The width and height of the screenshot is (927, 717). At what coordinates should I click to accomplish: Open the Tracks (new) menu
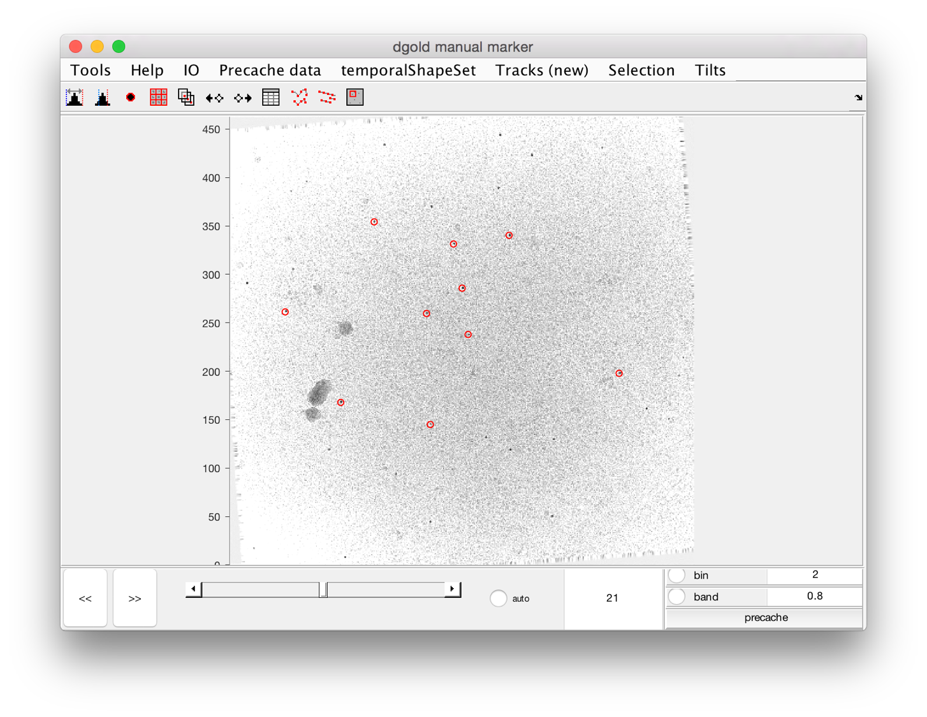[x=542, y=70]
